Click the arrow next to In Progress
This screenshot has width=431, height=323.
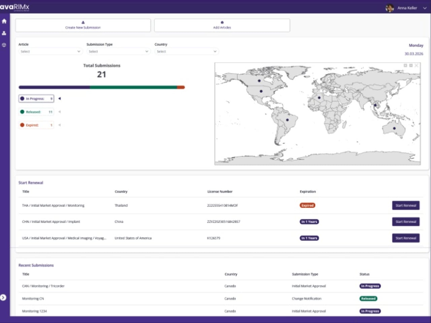click(x=60, y=99)
